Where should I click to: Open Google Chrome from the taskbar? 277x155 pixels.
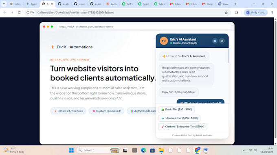[x=197, y=150]
